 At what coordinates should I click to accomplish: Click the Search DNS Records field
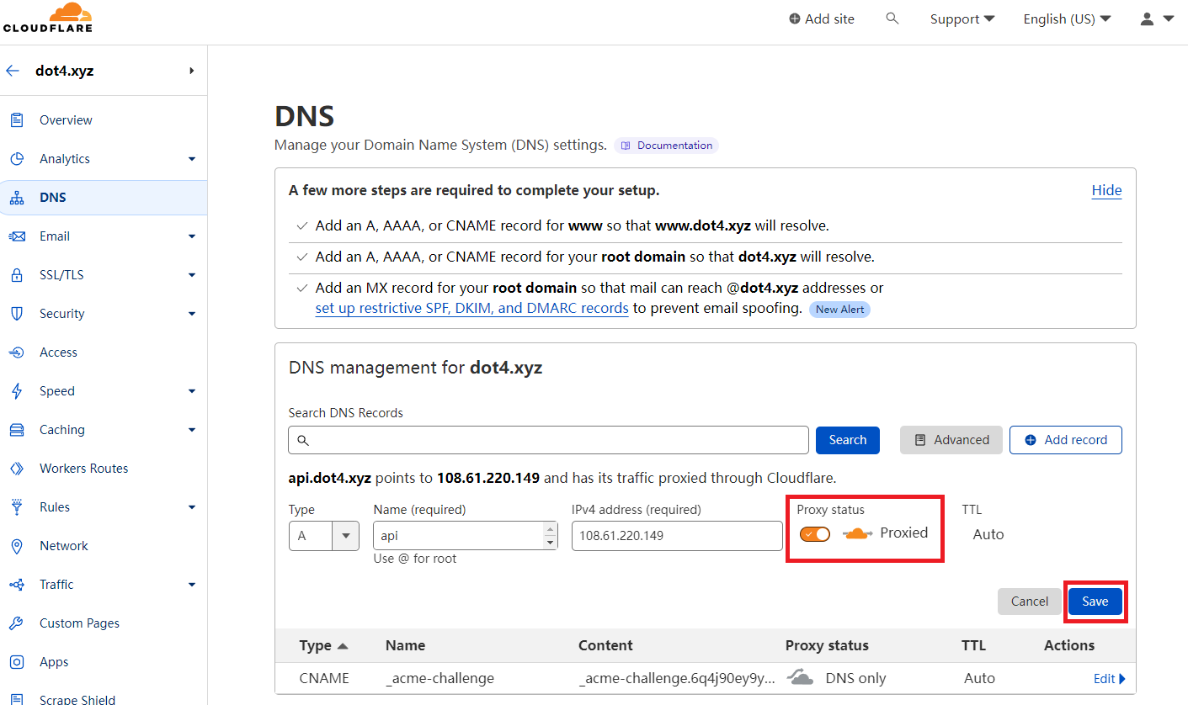[548, 440]
